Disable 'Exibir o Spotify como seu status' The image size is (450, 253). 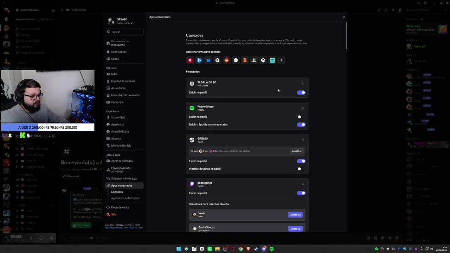click(301, 125)
